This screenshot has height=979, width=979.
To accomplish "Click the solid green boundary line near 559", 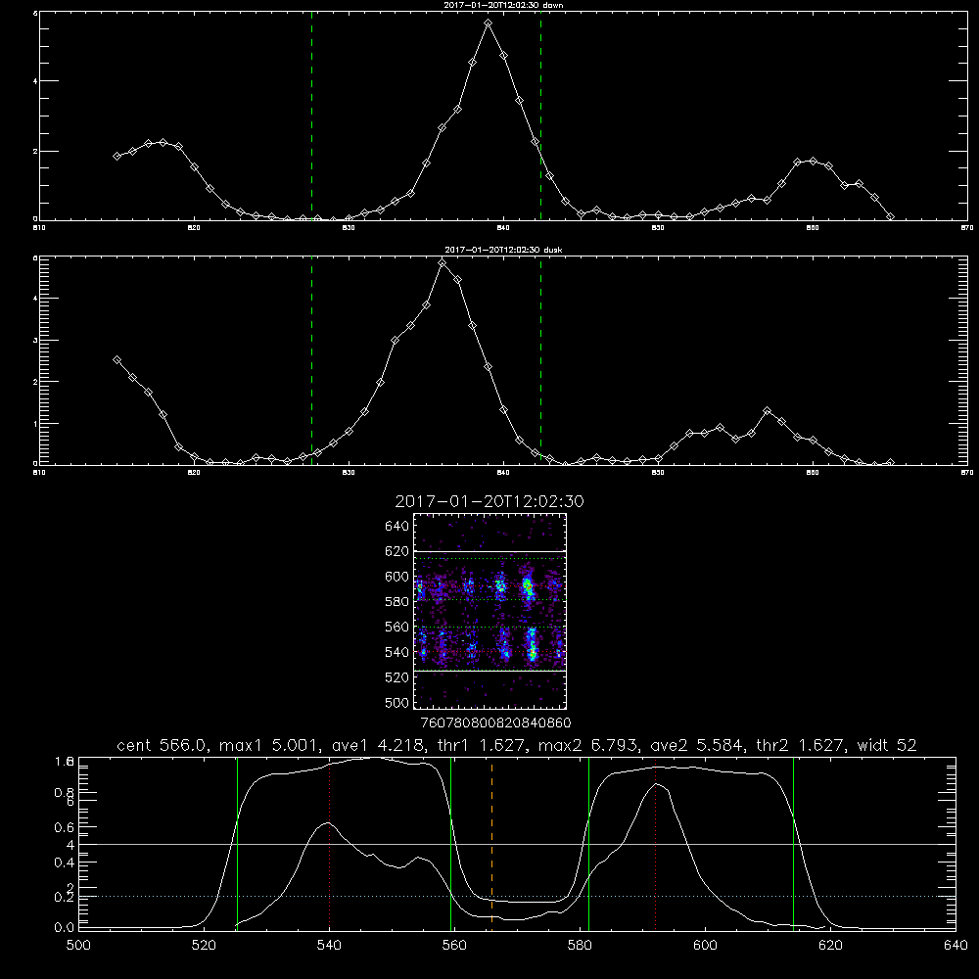I will pos(450,843).
